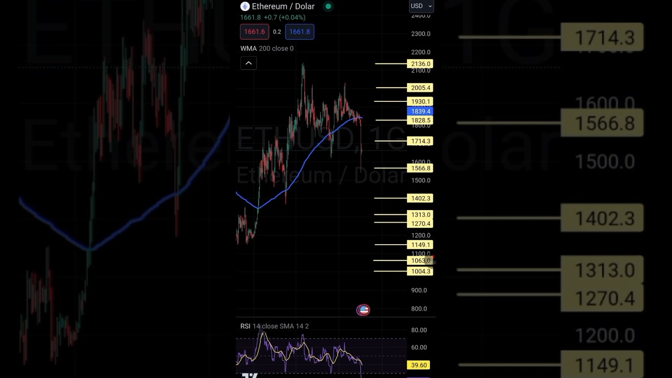Select the 0.2 spread value
This screenshot has width=672, height=378.
tap(277, 32)
